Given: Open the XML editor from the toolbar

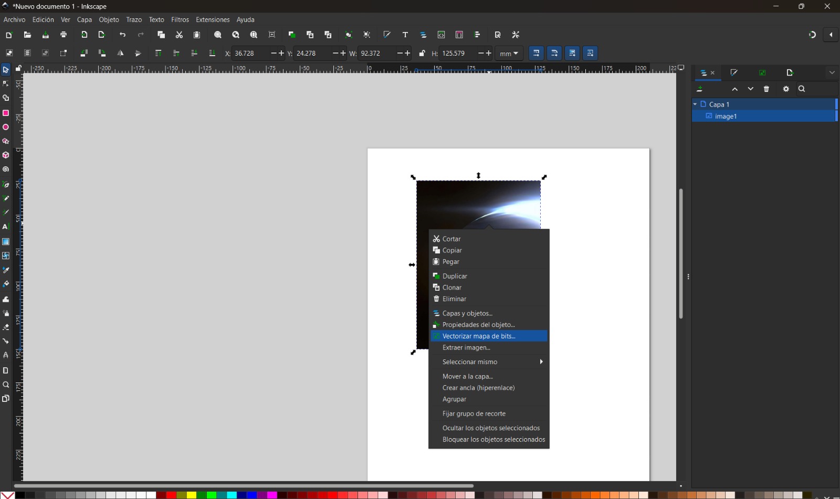Looking at the screenshot, I should (x=442, y=35).
